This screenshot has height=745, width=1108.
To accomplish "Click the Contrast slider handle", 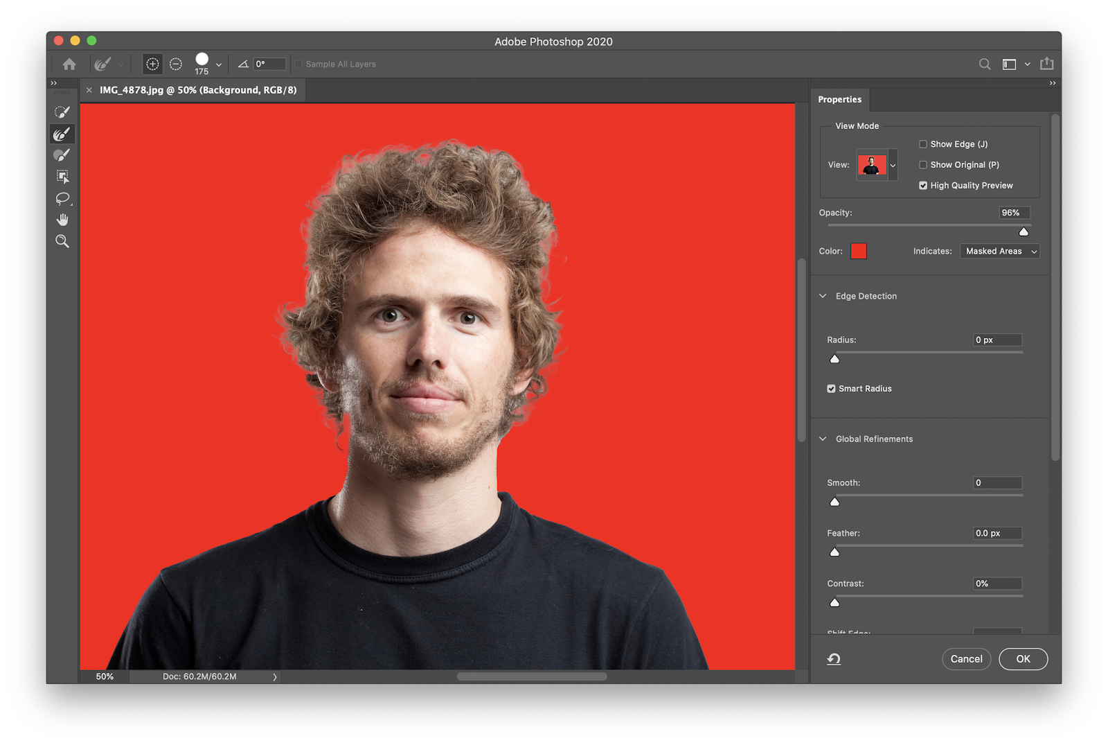I will pos(834,603).
